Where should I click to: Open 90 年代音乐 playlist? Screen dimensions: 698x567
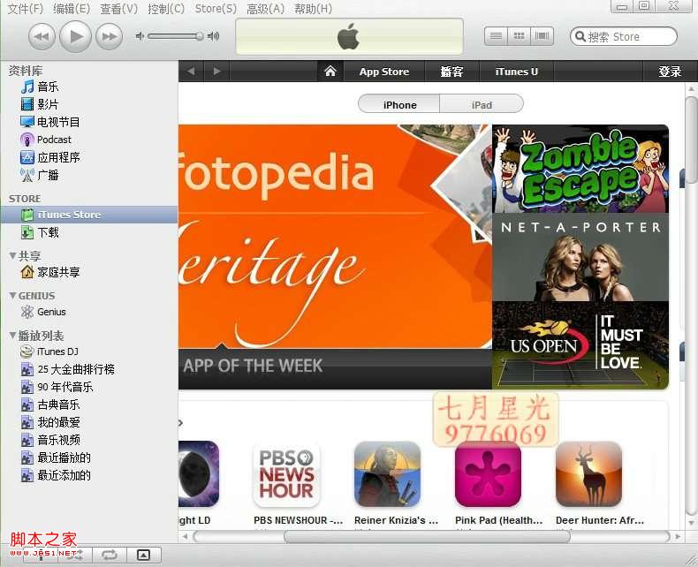[x=57, y=387]
